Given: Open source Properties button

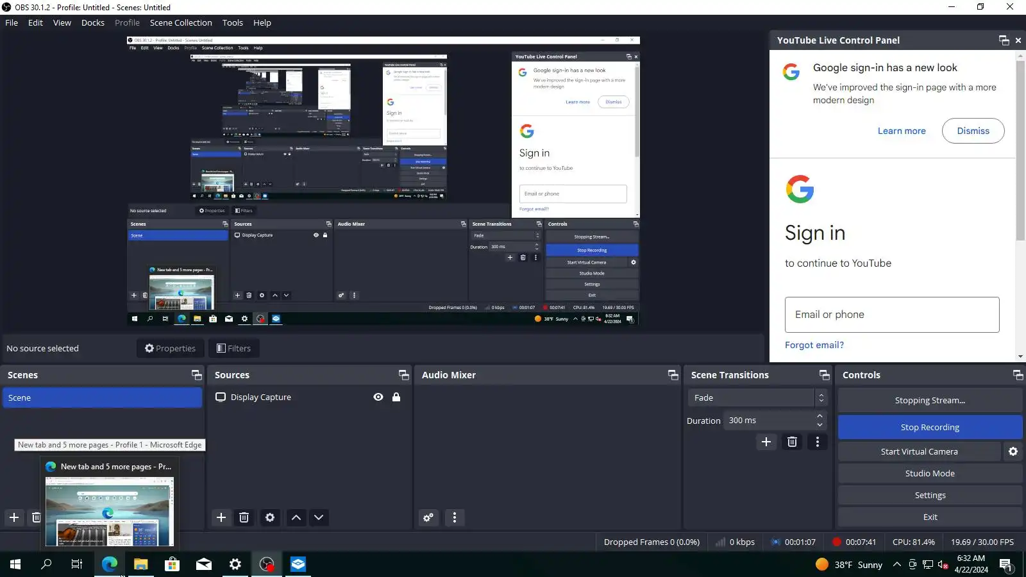Looking at the screenshot, I should (x=170, y=348).
